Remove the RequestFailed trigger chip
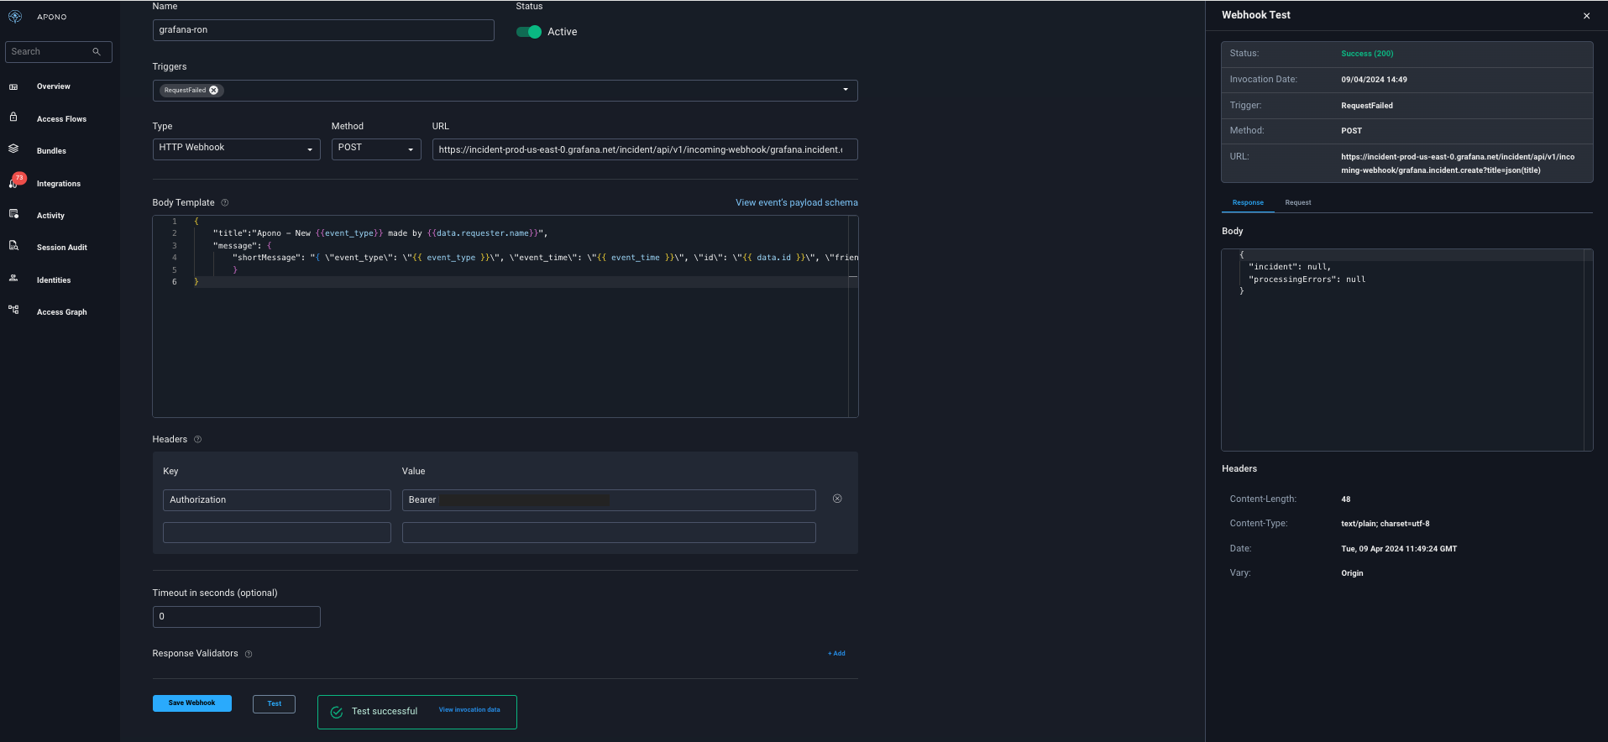 tap(214, 91)
